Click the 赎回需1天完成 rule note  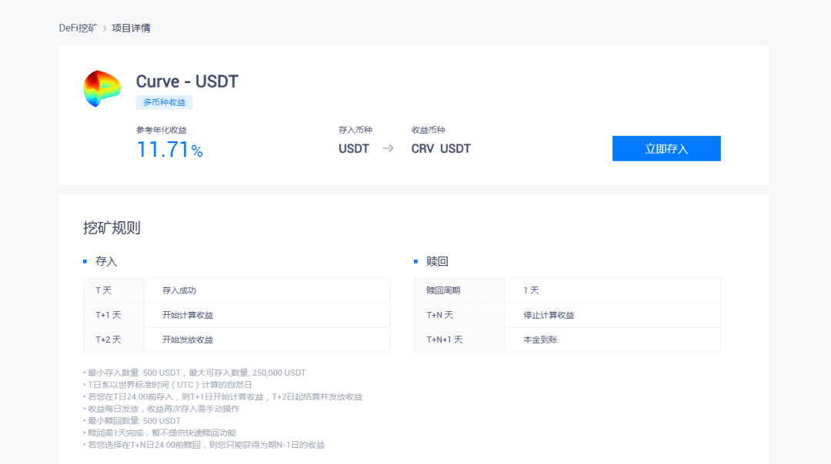[159, 433]
